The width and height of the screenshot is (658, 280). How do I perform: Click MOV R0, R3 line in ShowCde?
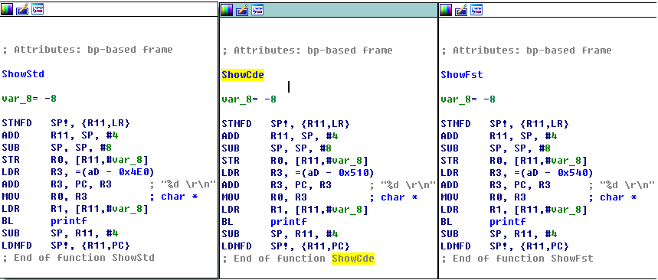pyautogui.click(x=264, y=197)
